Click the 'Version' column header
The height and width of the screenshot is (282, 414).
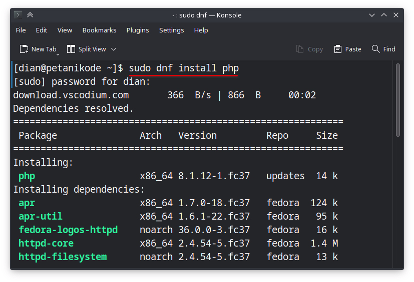(x=198, y=135)
